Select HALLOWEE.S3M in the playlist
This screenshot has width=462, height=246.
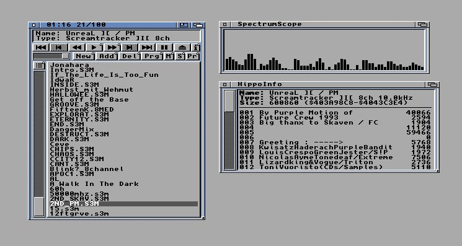click(x=124, y=94)
